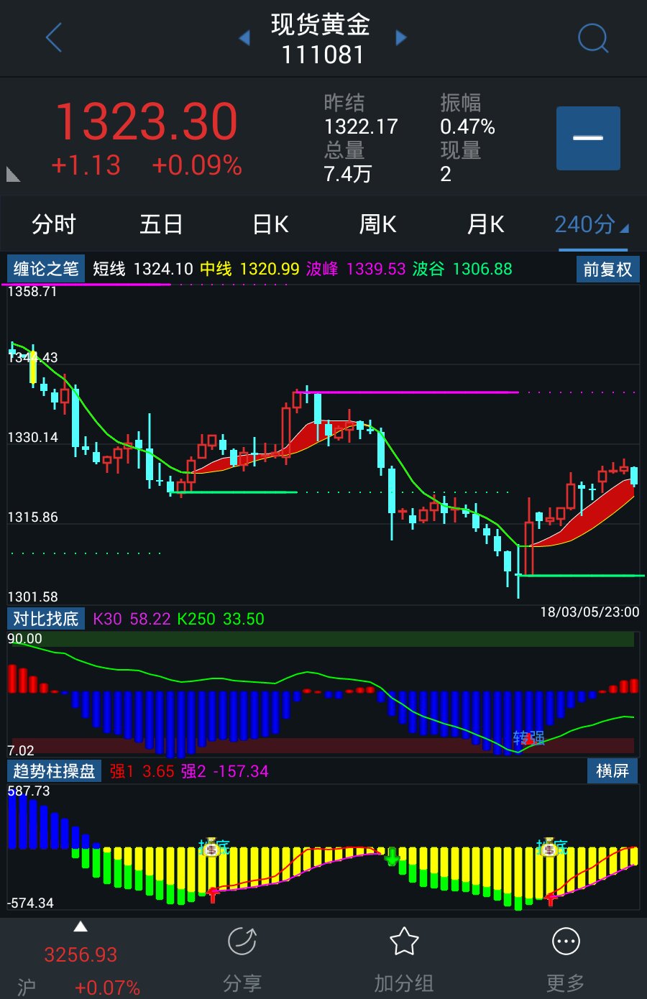Open the 周K chart tab
Viewport: 647px width, 999px height.
(377, 224)
